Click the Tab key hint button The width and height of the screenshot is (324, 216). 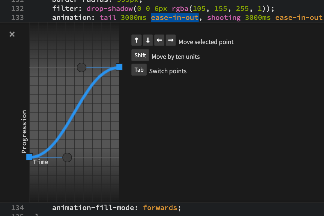pyautogui.click(x=139, y=70)
